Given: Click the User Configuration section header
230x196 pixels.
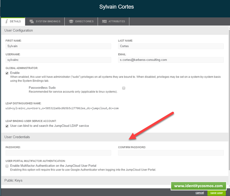Looking at the screenshot, I should (115, 30).
